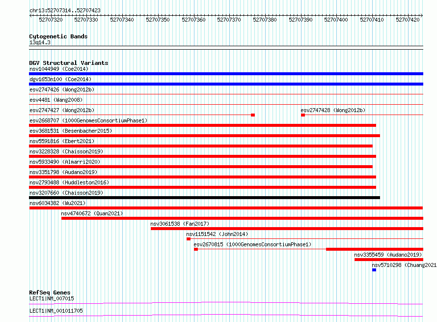Screen dimensions: 437x322
Task: Click the RefSeq Genes track title
Action: tap(50, 293)
